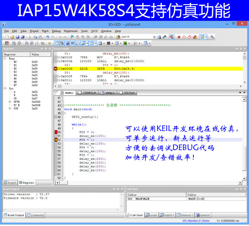Close the Registers panel

(50, 49)
